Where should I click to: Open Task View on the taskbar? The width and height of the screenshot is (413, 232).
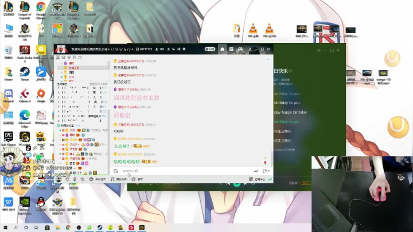36,227
